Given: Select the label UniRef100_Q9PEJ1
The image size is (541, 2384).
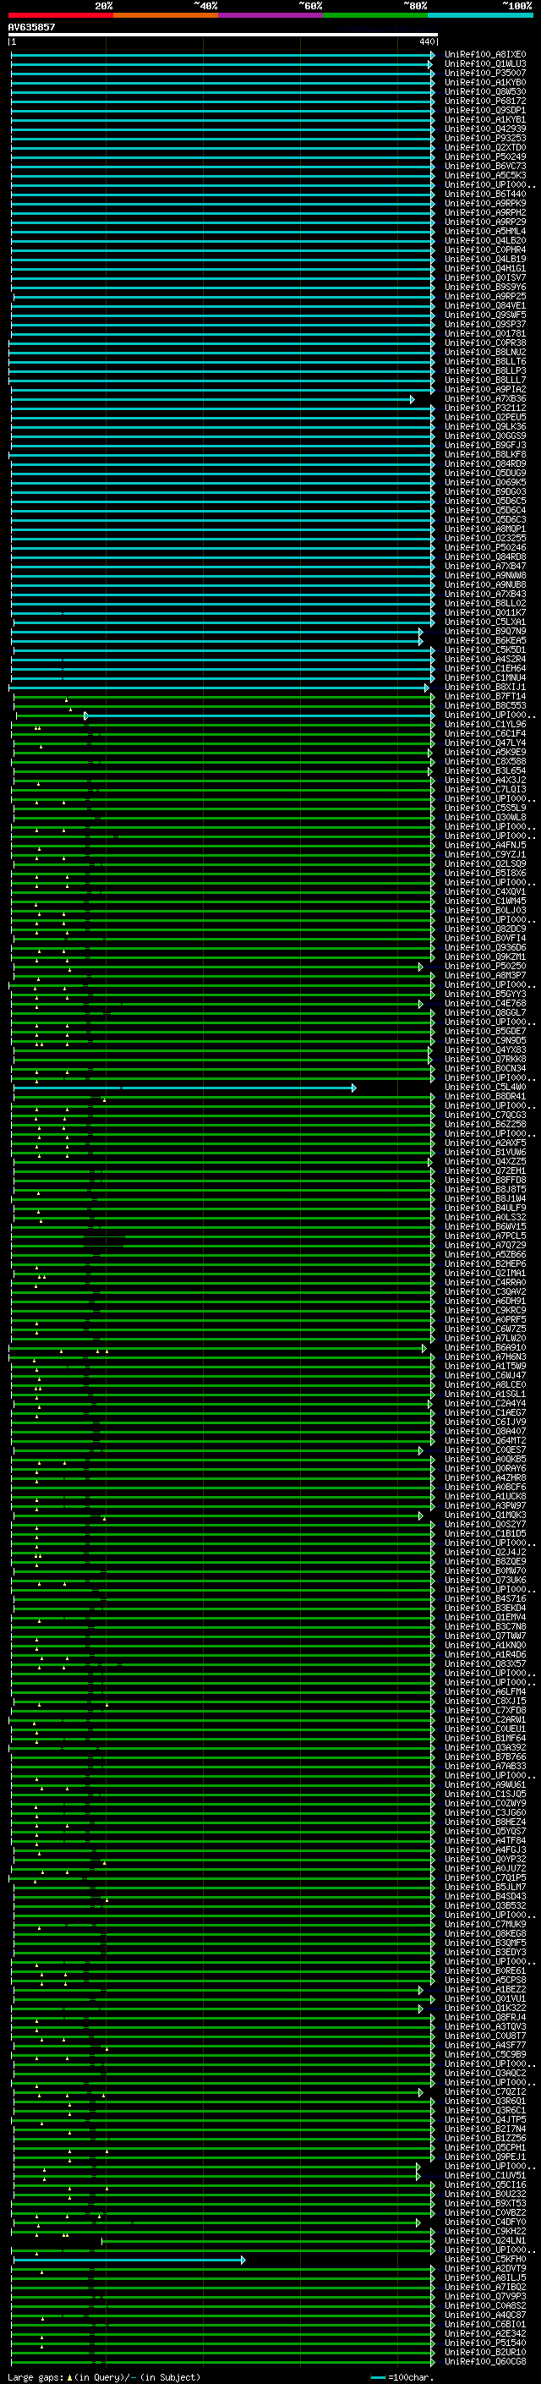Looking at the screenshot, I should point(485,2157).
